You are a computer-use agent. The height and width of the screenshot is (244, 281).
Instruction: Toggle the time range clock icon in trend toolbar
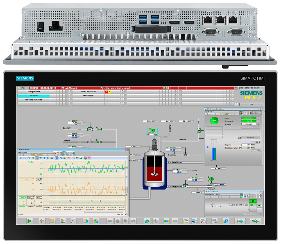(28, 158)
